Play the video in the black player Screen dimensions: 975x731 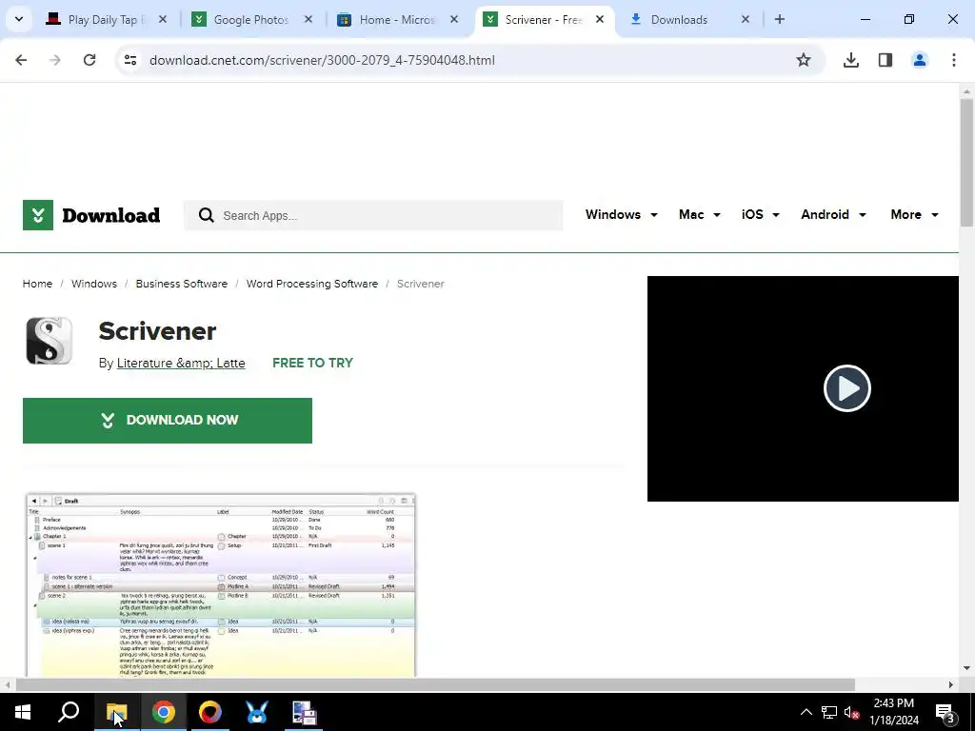point(846,388)
